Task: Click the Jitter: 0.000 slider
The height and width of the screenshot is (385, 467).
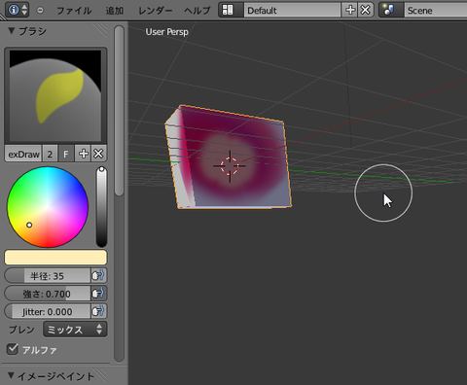Action: [x=48, y=311]
